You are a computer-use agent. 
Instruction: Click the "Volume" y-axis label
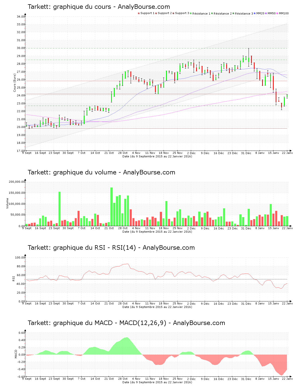click(7, 203)
